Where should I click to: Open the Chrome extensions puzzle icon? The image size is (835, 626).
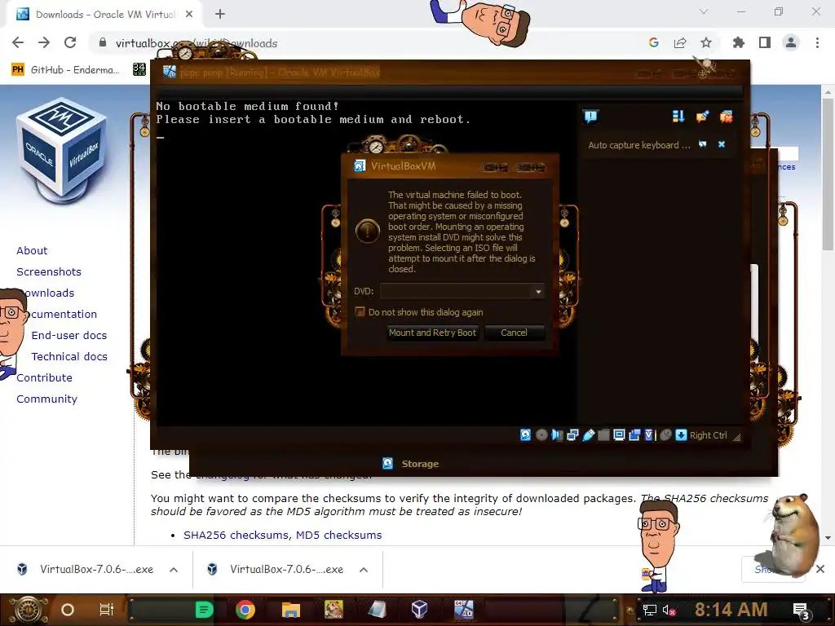(739, 42)
